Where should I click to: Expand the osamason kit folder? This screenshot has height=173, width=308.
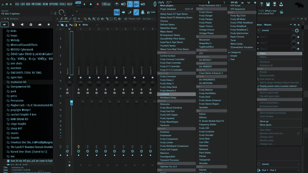(x=18, y=82)
